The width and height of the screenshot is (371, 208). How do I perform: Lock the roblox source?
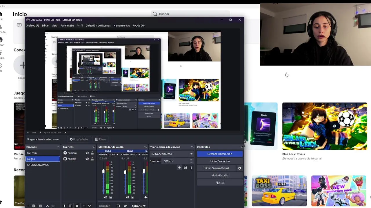click(92, 159)
